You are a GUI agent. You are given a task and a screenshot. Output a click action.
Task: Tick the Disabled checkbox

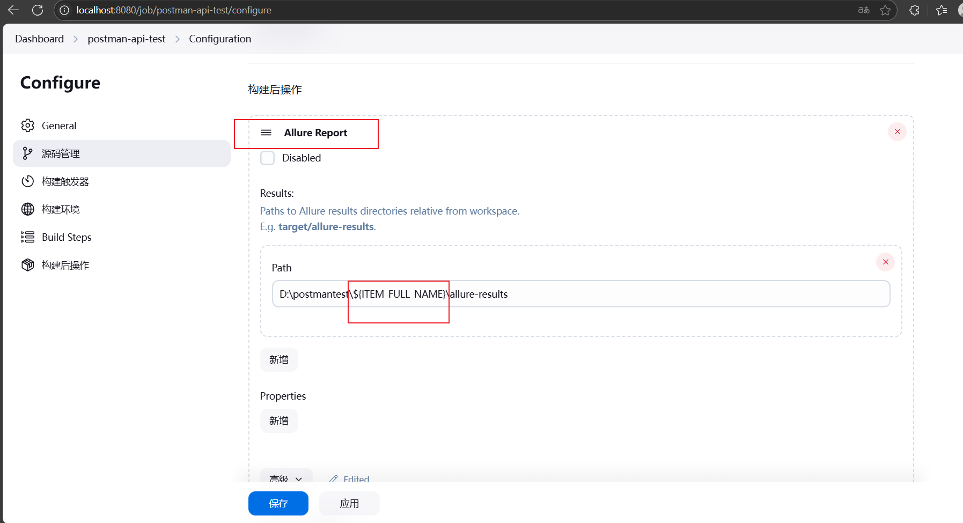(267, 158)
